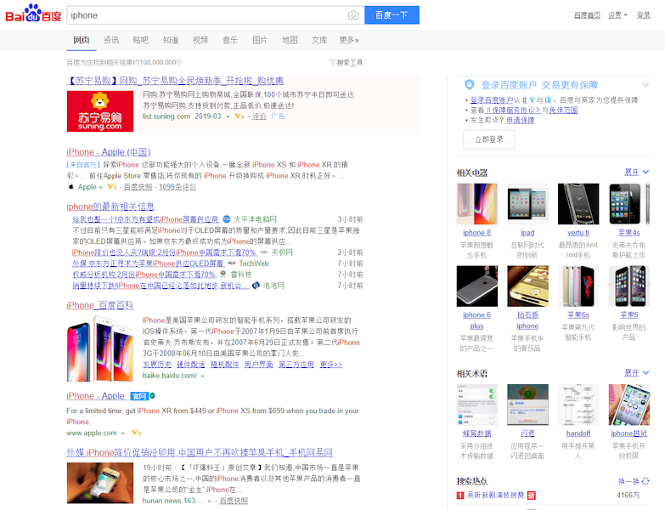Click the 闪退 term thumbnail
The image size is (665, 510).
coord(527,405)
